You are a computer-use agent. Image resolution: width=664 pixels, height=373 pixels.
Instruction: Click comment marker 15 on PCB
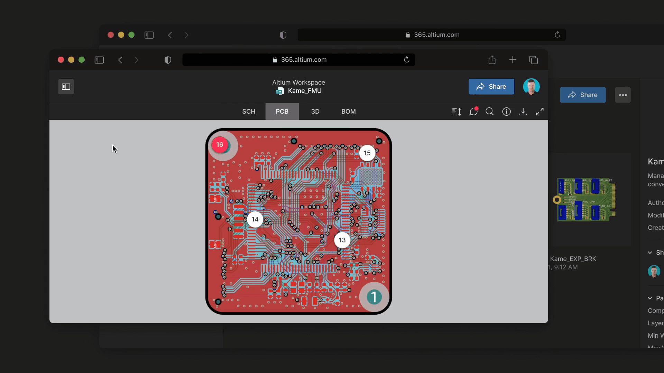[x=367, y=153]
